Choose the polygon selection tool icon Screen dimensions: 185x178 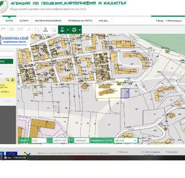click(37, 29)
